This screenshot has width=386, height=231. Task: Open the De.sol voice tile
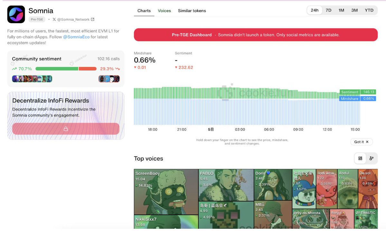(x=368, y=189)
